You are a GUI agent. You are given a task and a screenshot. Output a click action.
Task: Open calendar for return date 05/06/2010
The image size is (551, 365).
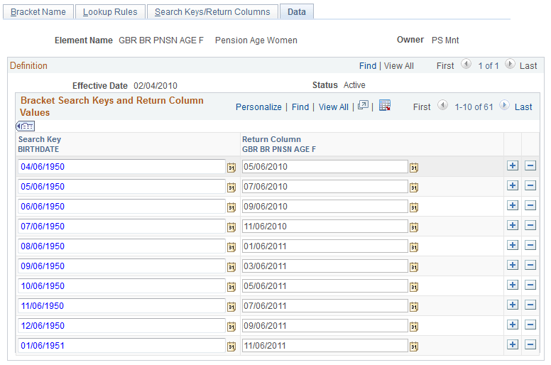coord(413,168)
